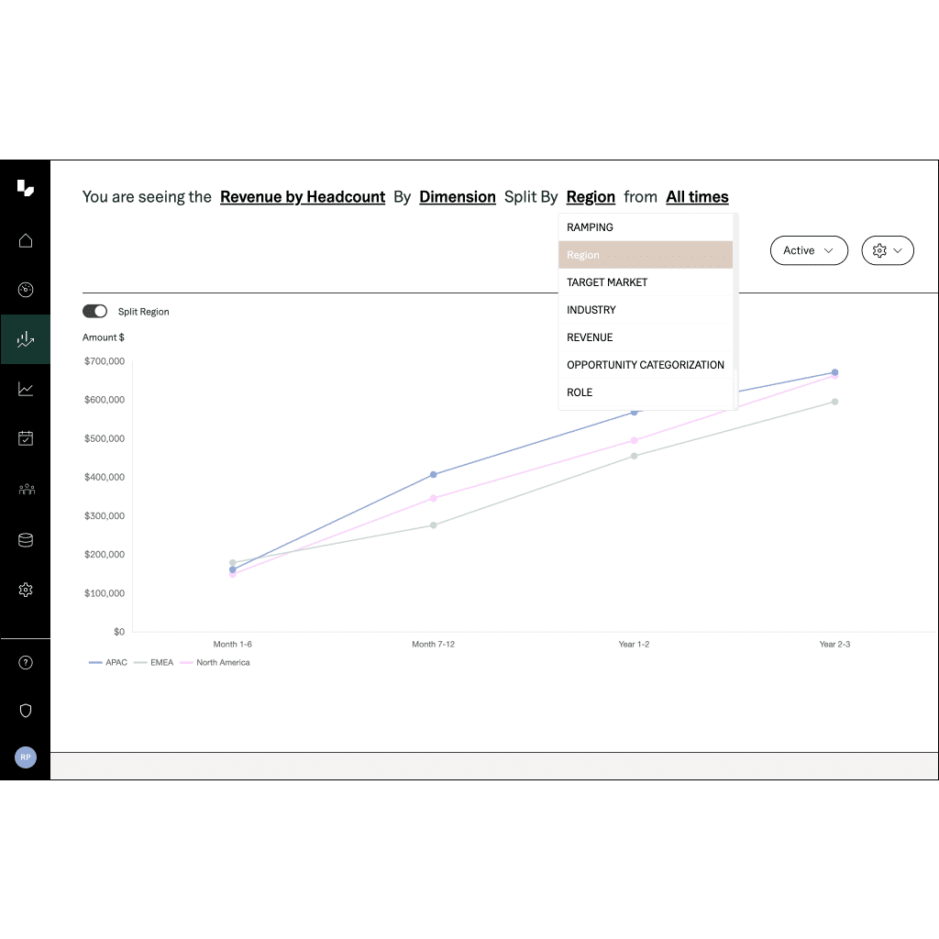Click the shield security icon in sidebar
Screen dimensions: 939x939
[x=26, y=711]
